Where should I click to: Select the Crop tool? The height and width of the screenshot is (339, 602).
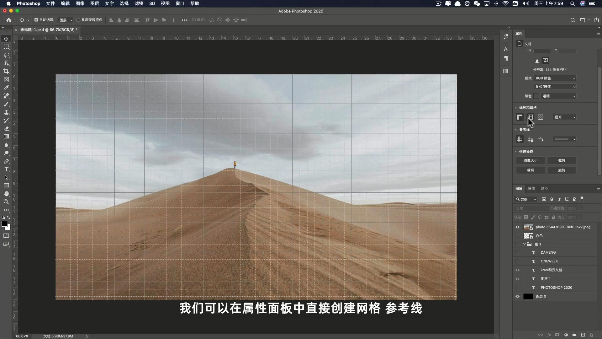[x=6, y=71]
